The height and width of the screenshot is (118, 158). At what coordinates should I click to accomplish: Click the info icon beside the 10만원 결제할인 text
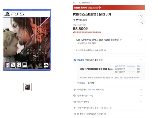[x=121, y=40]
